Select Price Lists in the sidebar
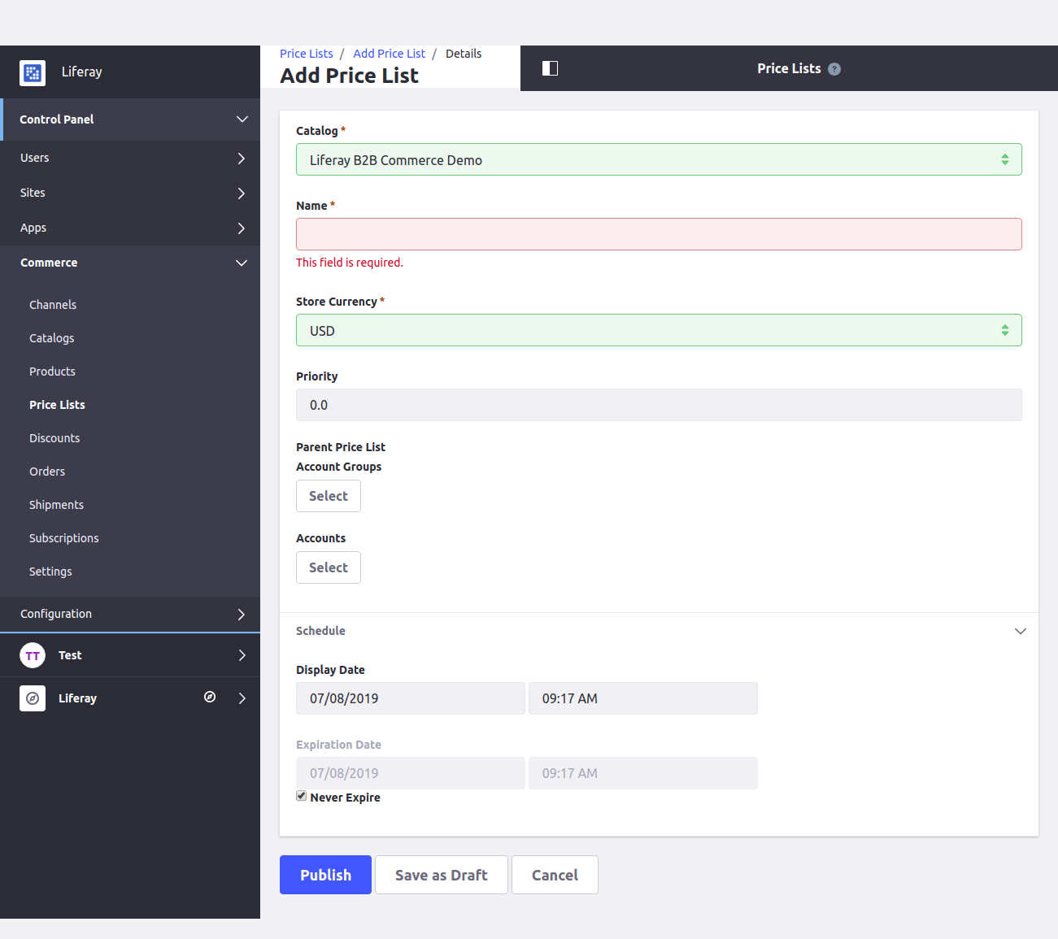The height and width of the screenshot is (939, 1058). (x=57, y=405)
